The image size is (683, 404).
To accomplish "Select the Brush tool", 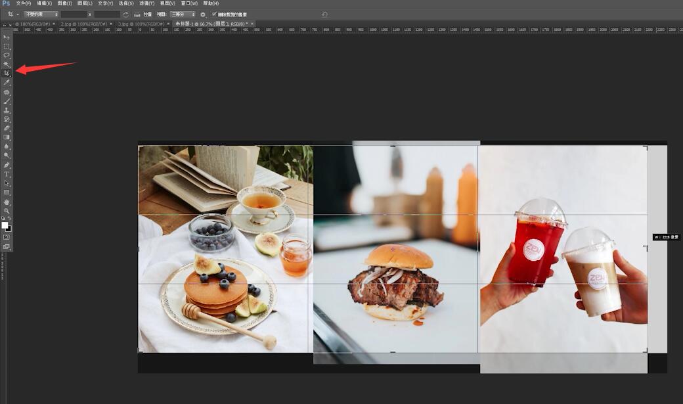I will coord(7,102).
